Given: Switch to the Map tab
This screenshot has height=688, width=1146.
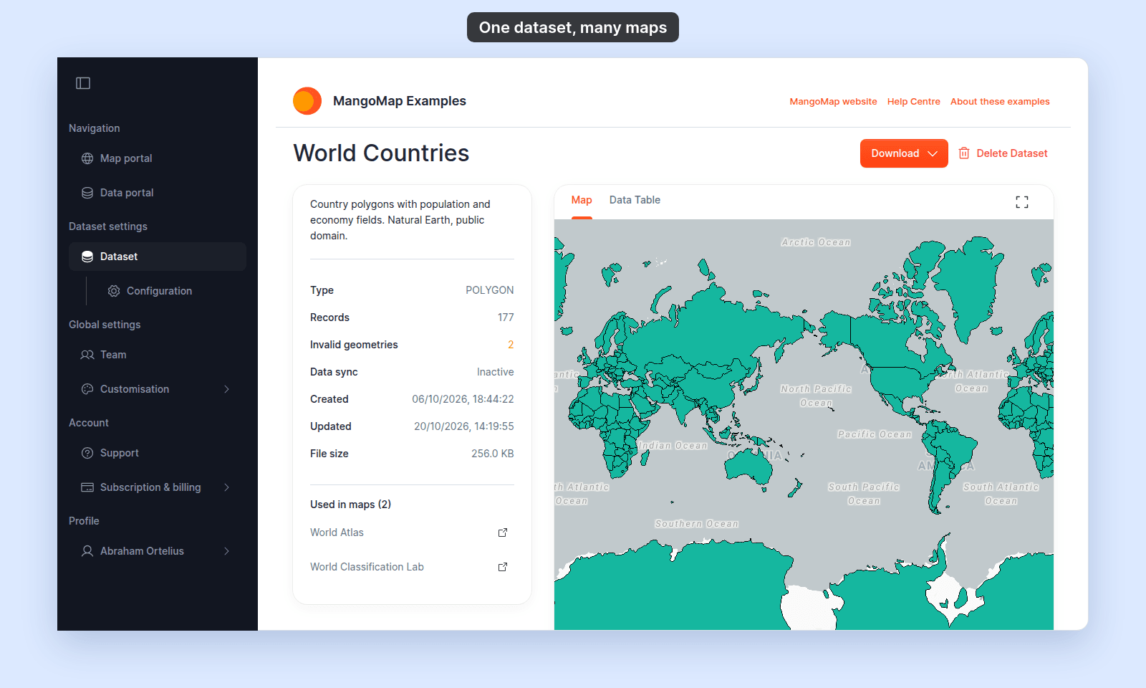Looking at the screenshot, I should click(x=582, y=200).
